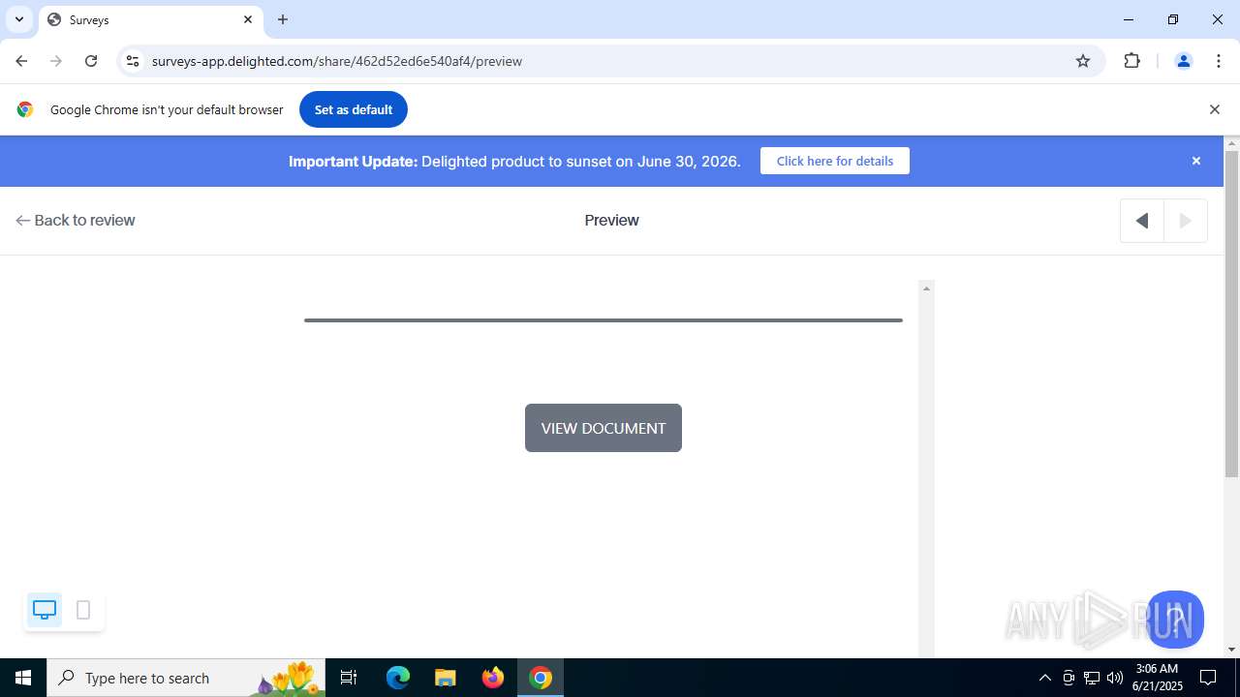The height and width of the screenshot is (697, 1240).
Task: Open network status tray icon
Action: click(x=1092, y=678)
